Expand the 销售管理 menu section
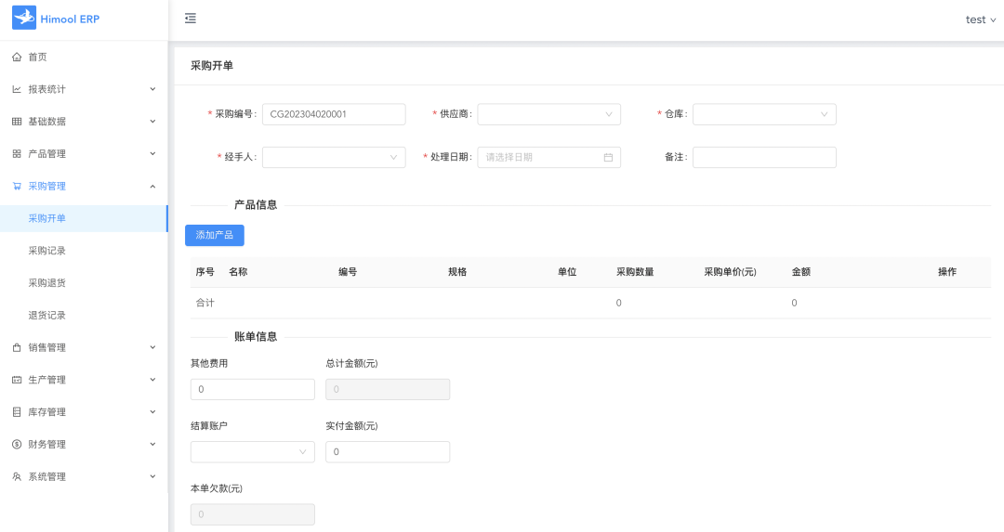The image size is (1004, 532). point(84,347)
